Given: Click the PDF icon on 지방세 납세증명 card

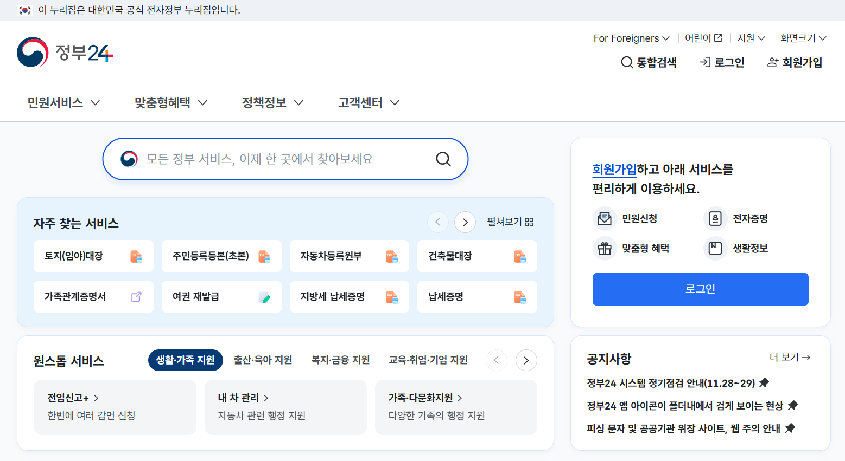Looking at the screenshot, I should point(392,297).
